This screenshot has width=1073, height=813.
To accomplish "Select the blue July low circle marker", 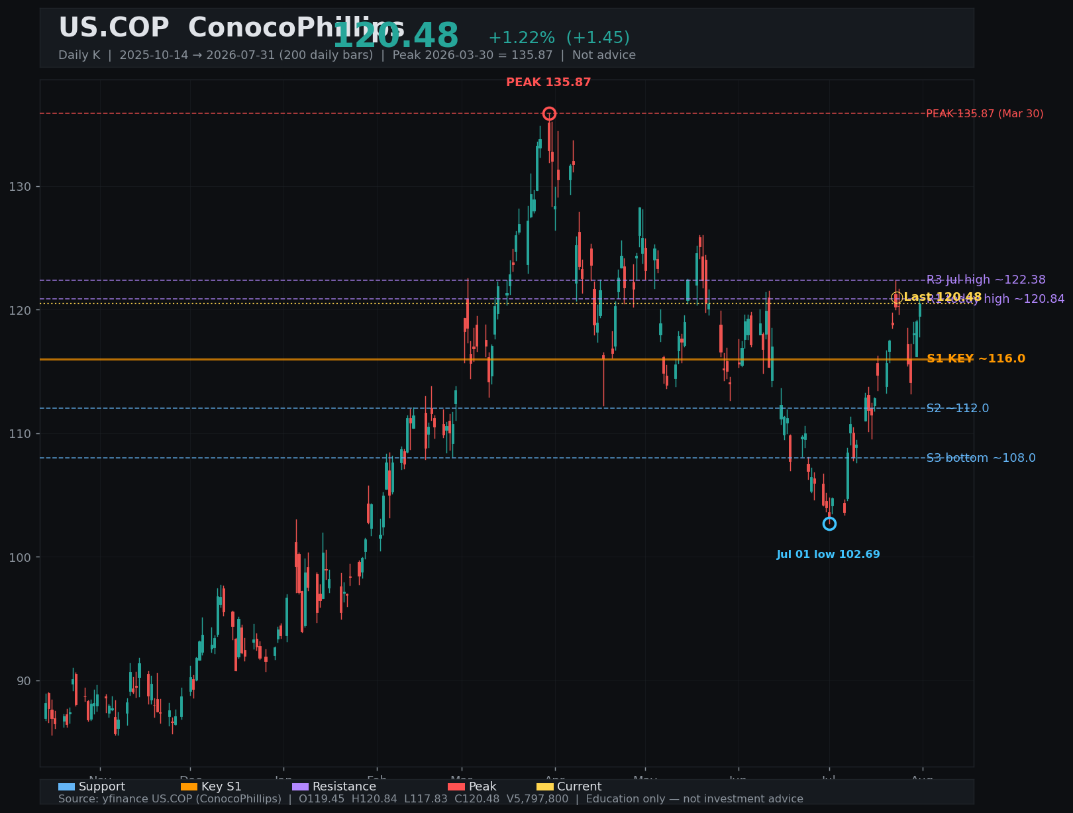I will 829,524.
